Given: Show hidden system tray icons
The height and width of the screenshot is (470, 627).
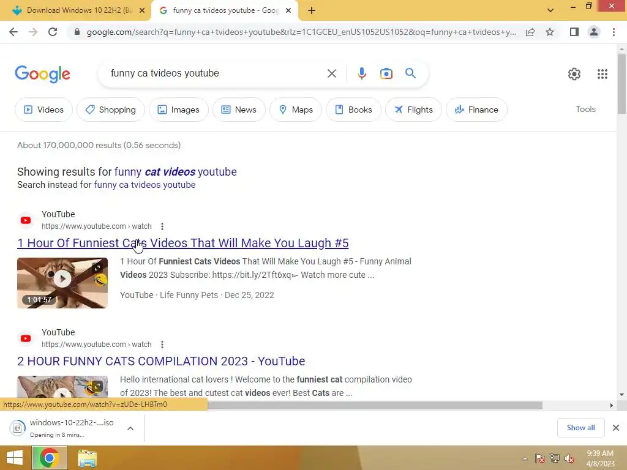Looking at the screenshot, I should [x=525, y=458].
